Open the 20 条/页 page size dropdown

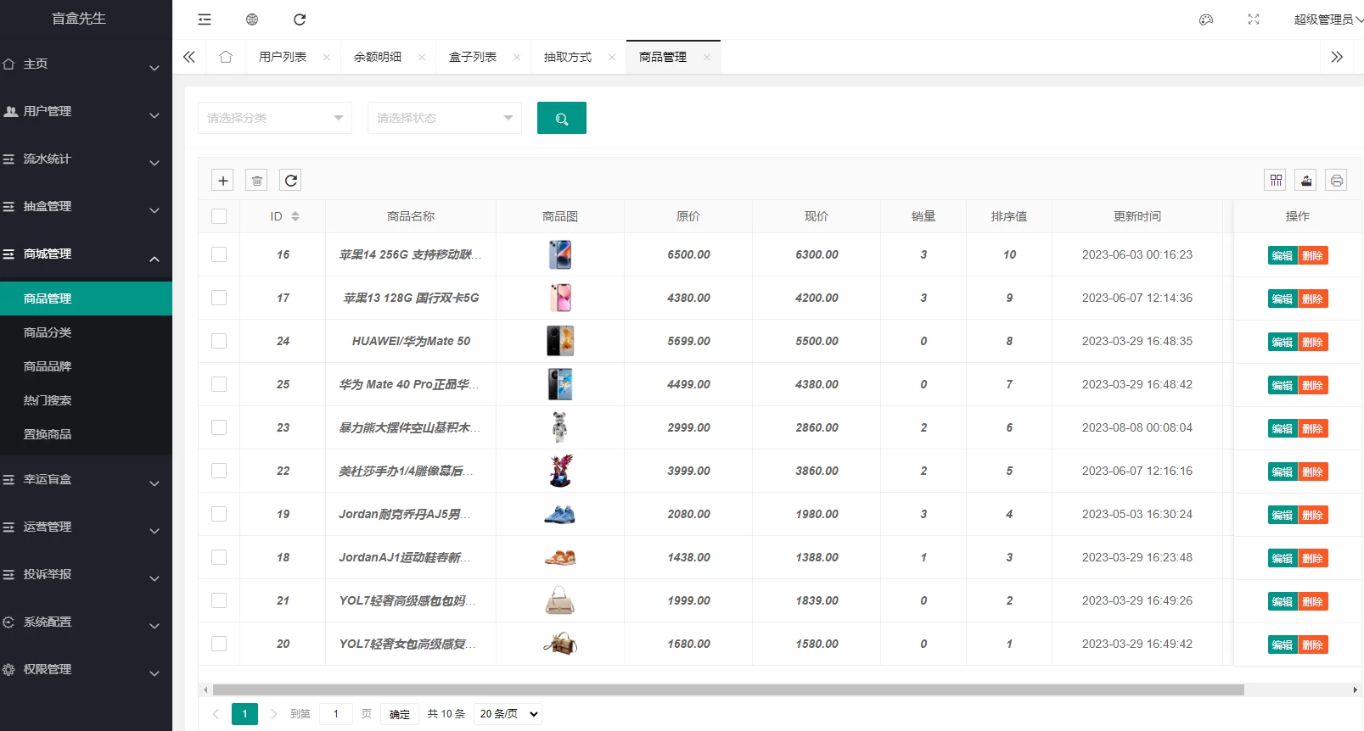coord(508,714)
